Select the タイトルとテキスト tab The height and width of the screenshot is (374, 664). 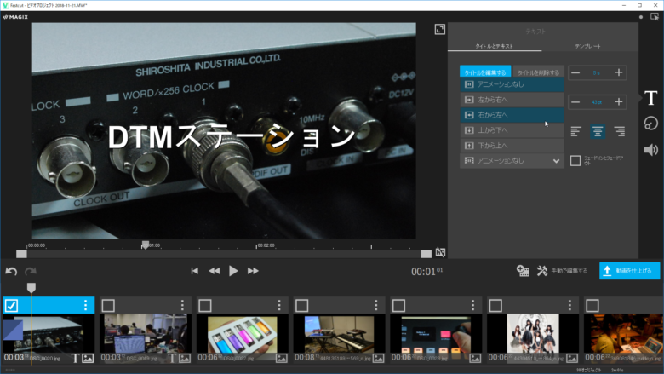[x=495, y=46]
